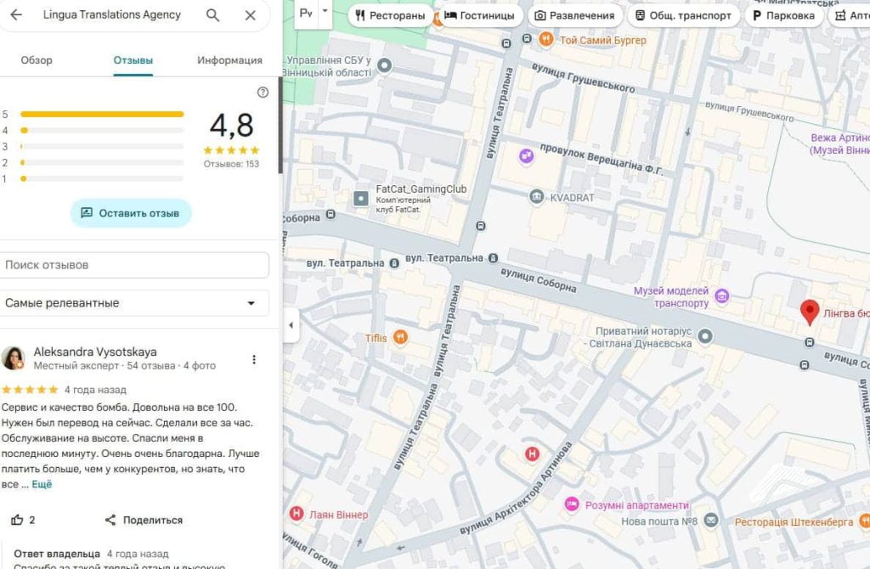This screenshot has height=569, width=870.
Task: Click the Оставить отзыв button
Action: pos(131,213)
